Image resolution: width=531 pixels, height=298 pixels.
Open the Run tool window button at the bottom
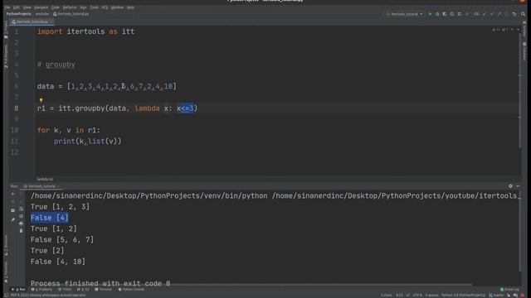(x=19, y=290)
